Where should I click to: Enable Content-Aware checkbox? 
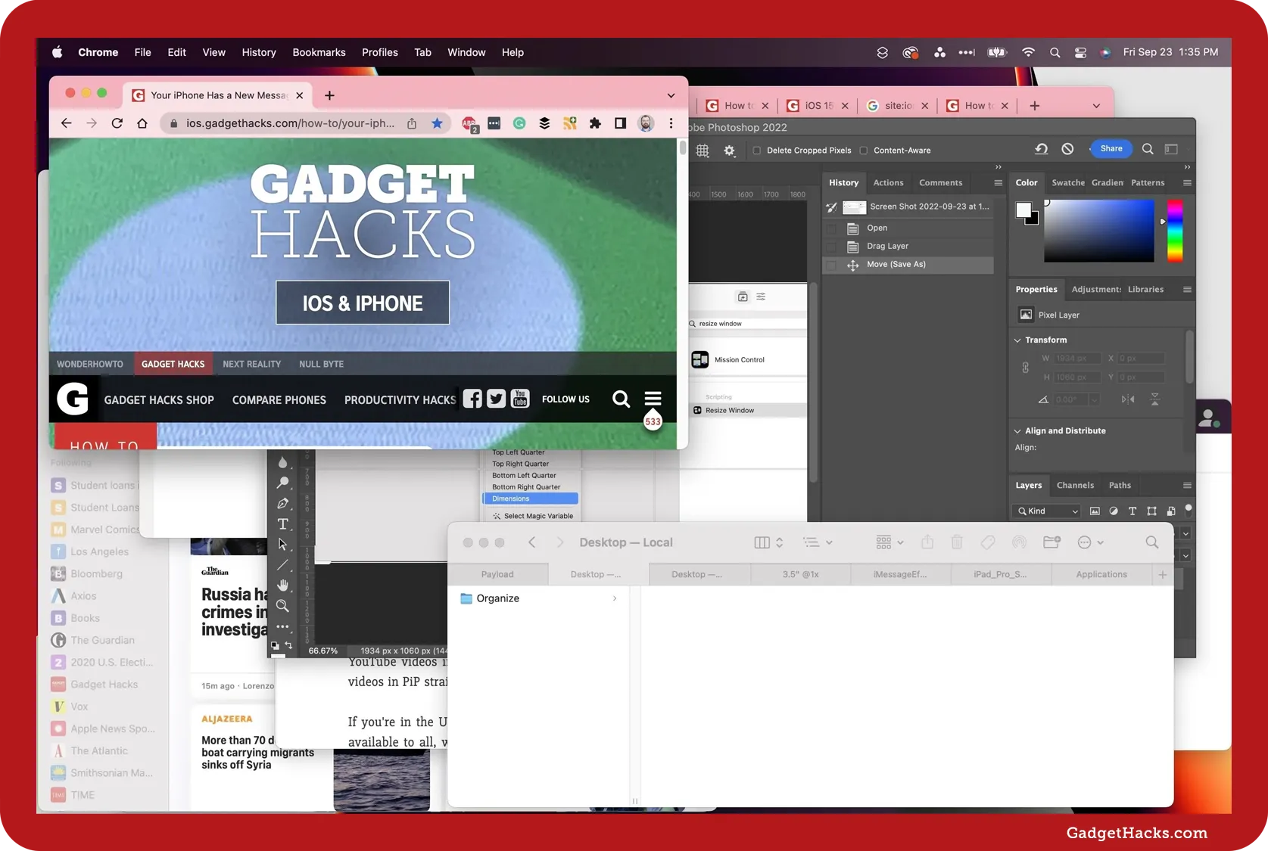tap(863, 151)
